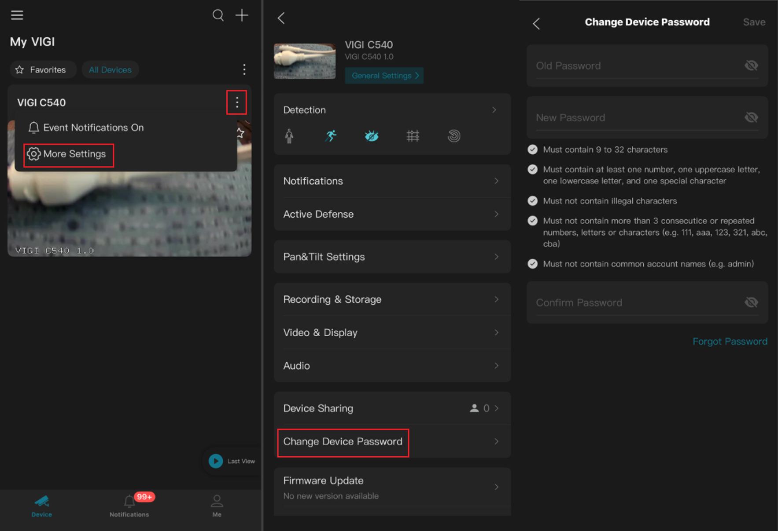
Task: Switch to the All Devices tab
Action: click(x=111, y=70)
